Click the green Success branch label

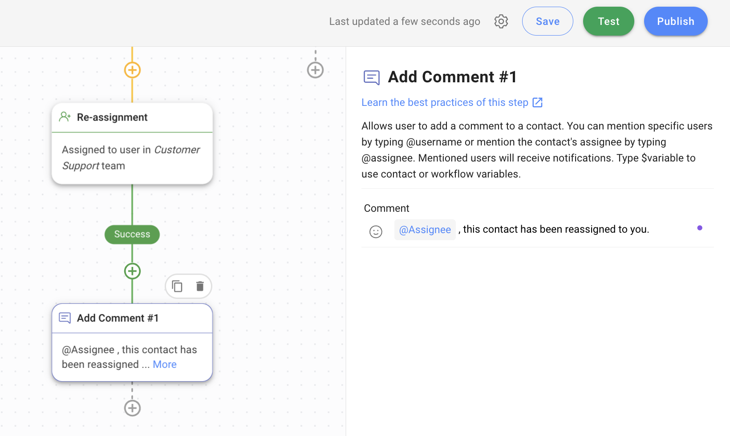pyautogui.click(x=132, y=234)
